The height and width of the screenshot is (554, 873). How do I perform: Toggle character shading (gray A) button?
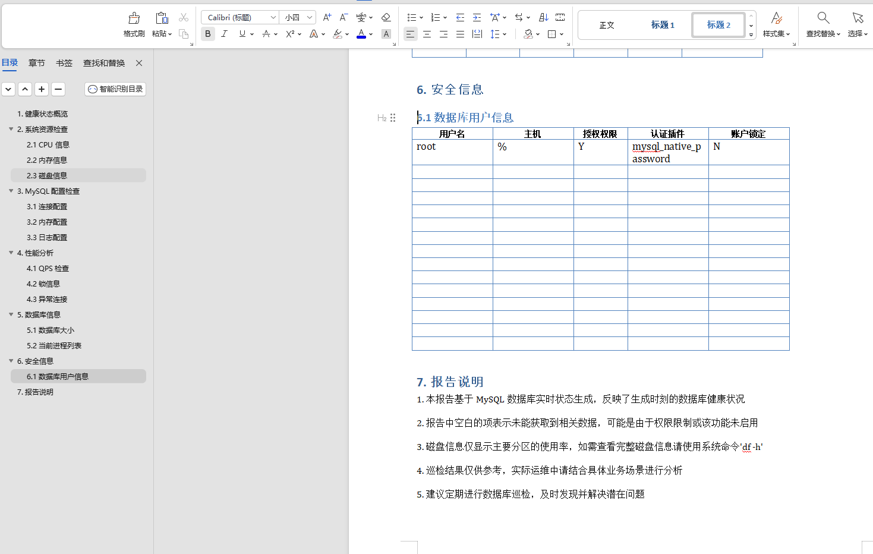(x=386, y=34)
